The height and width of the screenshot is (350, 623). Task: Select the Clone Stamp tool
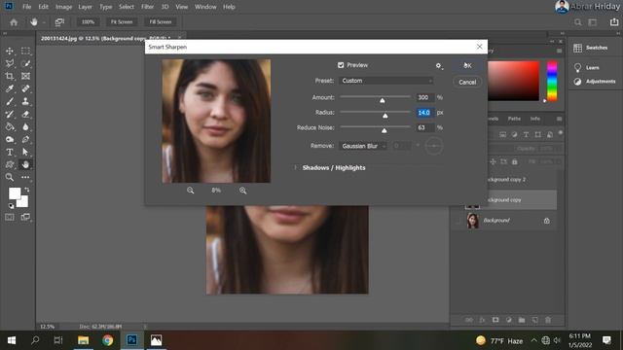tap(25, 101)
